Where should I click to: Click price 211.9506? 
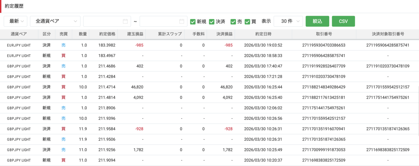(x=107, y=139)
